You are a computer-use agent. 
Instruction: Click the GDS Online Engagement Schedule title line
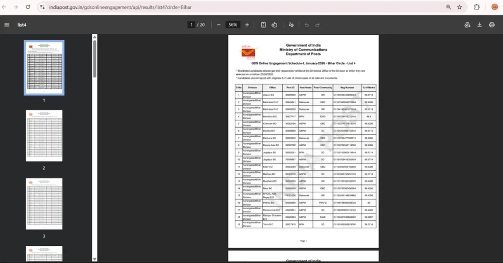click(x=303, y=63)
